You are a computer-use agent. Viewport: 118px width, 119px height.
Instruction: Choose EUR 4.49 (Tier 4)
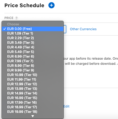pyautogui.click(x=33, y=47)
